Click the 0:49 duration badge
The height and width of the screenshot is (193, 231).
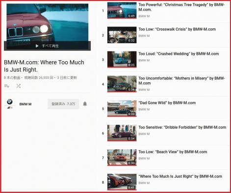(131, 16)
